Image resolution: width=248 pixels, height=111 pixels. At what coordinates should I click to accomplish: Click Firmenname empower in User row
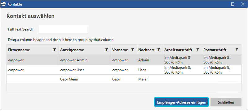click(x=33, y=70)
